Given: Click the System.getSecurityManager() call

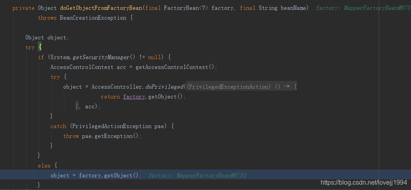Looking at the screenshot, I should (x=92, y=57).
